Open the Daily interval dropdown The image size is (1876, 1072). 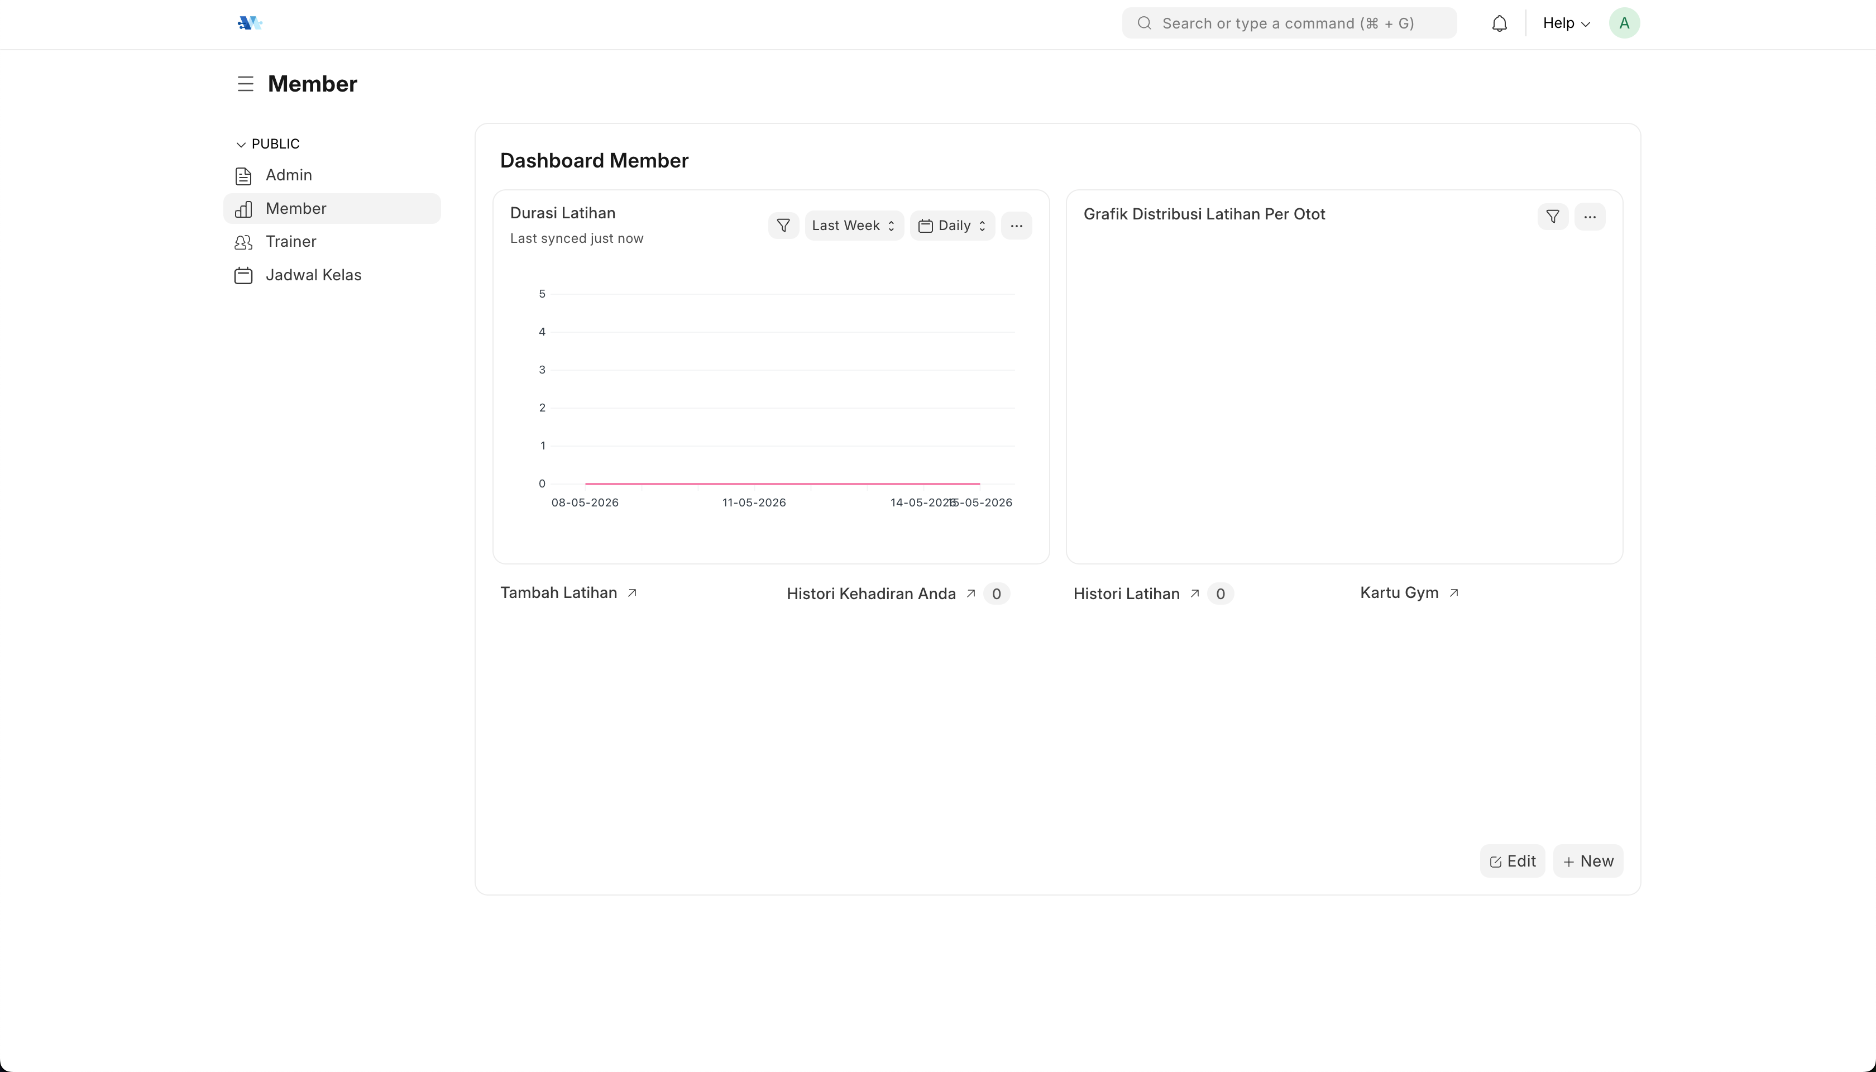(x=952, y=226)
